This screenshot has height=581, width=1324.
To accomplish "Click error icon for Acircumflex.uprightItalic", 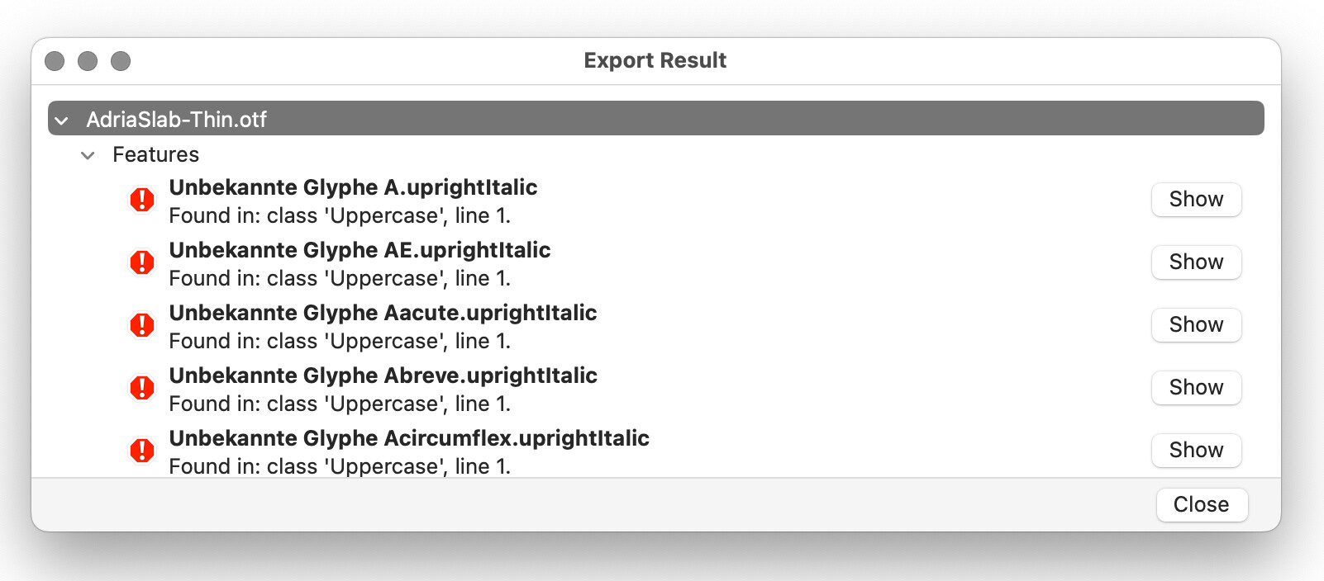I will 142,451.
